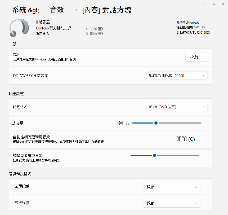Screen dimensions: 228x215
Task: Click the hearing aid device image
Action: click(19, 28)
